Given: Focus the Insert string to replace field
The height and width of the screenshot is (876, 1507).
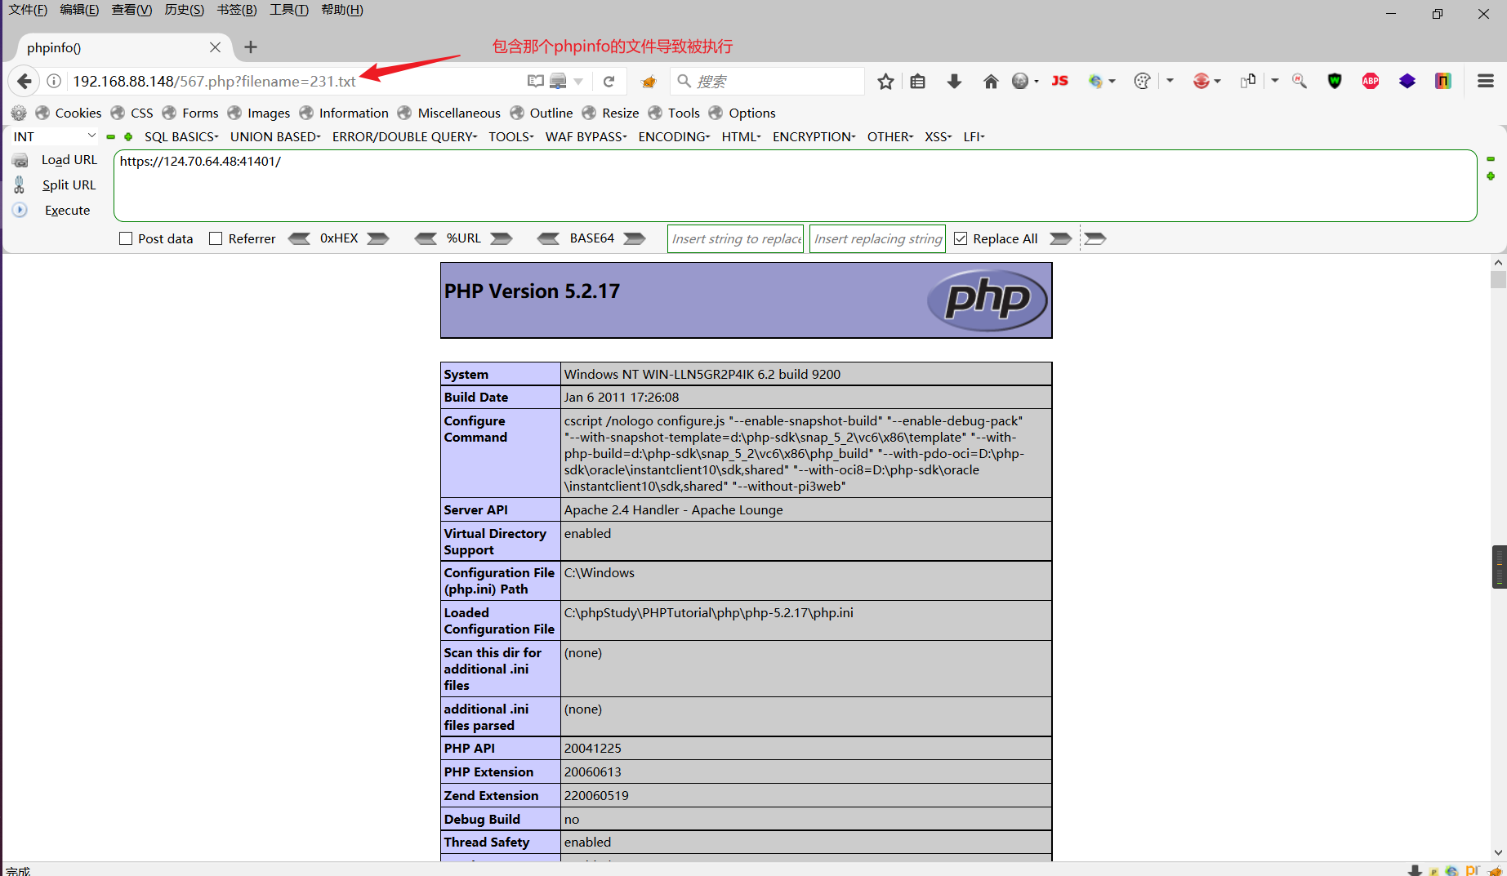Looking at the screenshot, I should 736,238.
